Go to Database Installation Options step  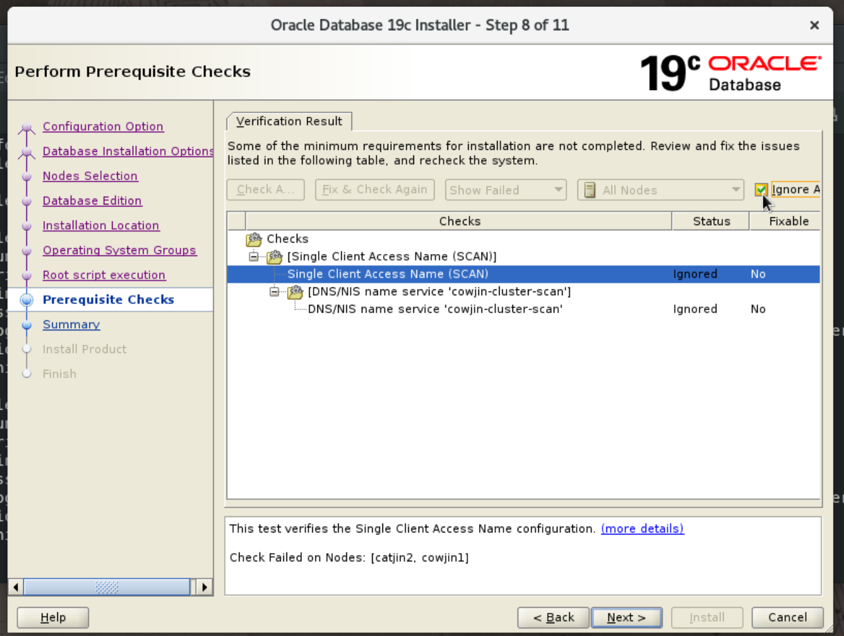[128, 151]
